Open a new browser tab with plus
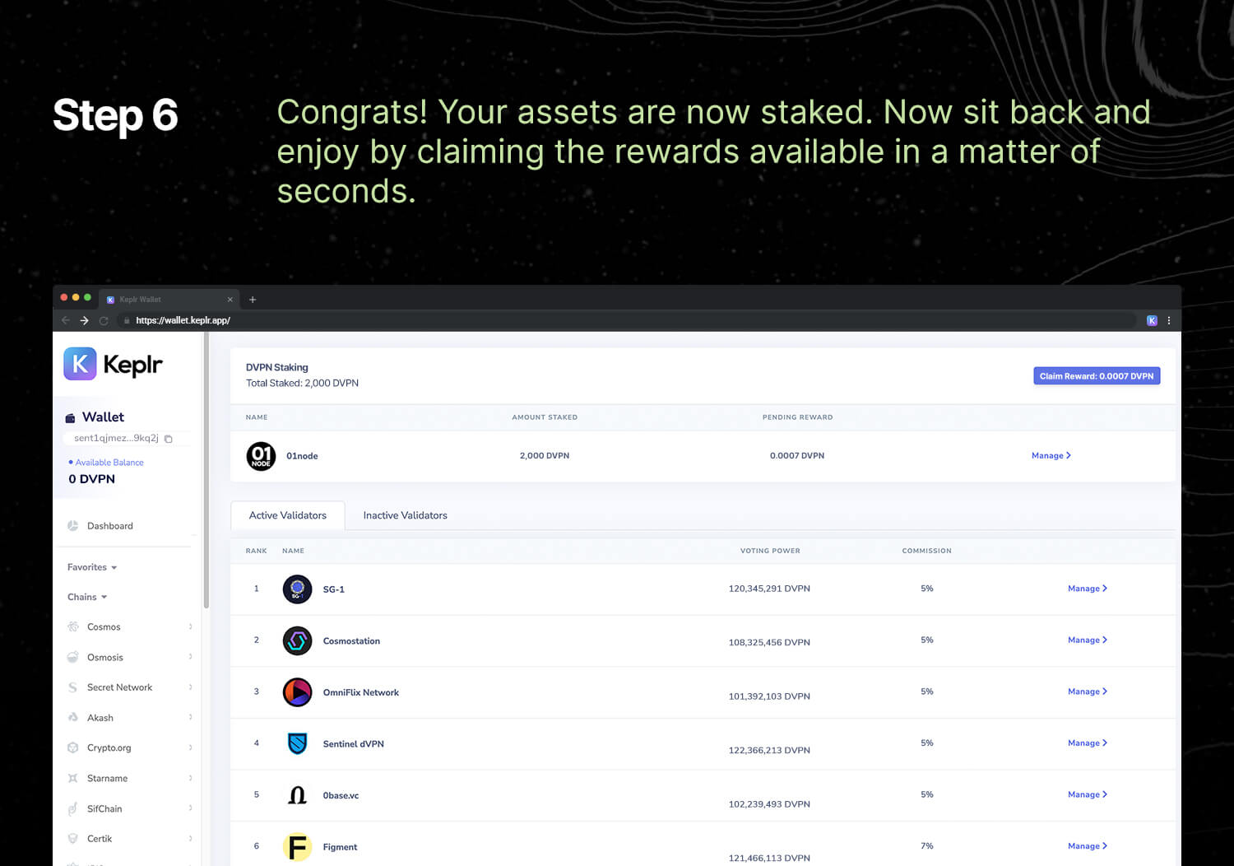This screenshot has width=1234, height=866. tap(253, 300)
